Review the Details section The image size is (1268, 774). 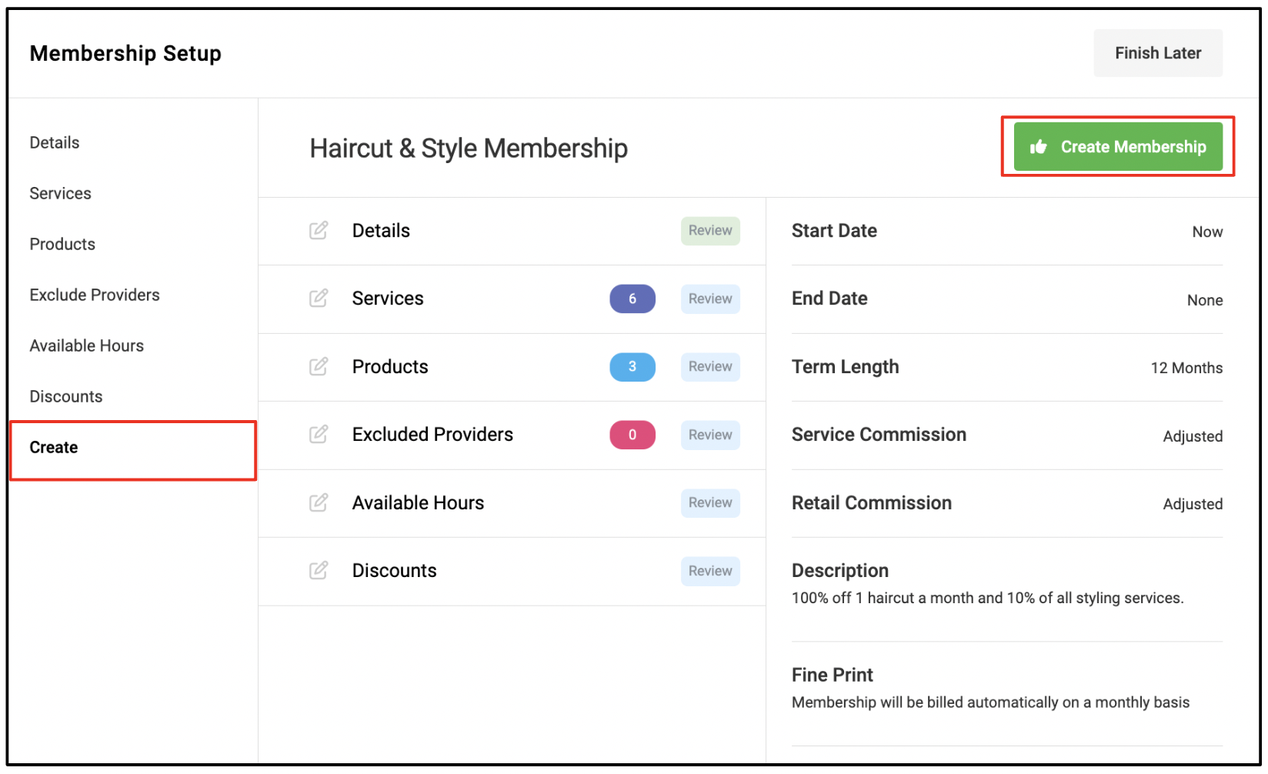pos(710,231)
